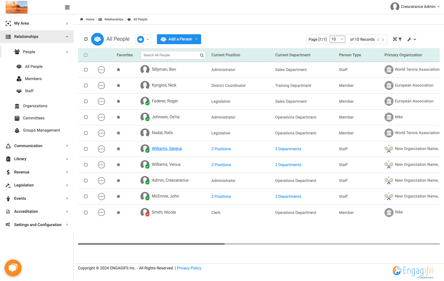Open the orange chat bubble widget
The height and width of the screenshot is (281, 444).
pos(13,268)
